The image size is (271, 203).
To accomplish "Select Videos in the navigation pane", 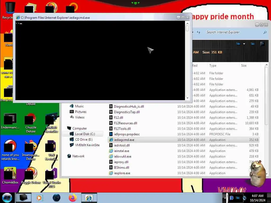I will 80,117.
